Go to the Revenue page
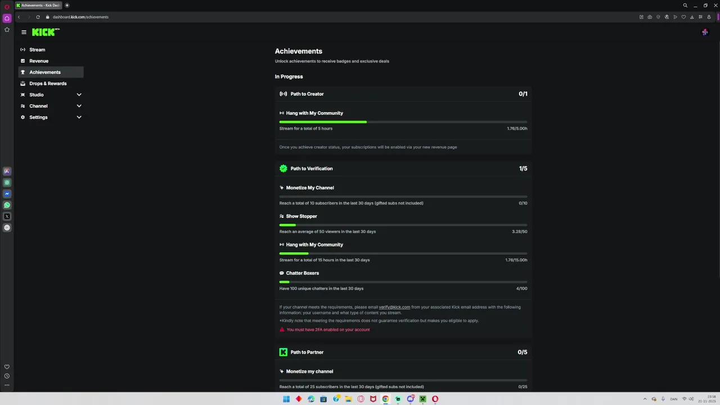The width and height of the screenshot is (720, 405). (51, 61)
